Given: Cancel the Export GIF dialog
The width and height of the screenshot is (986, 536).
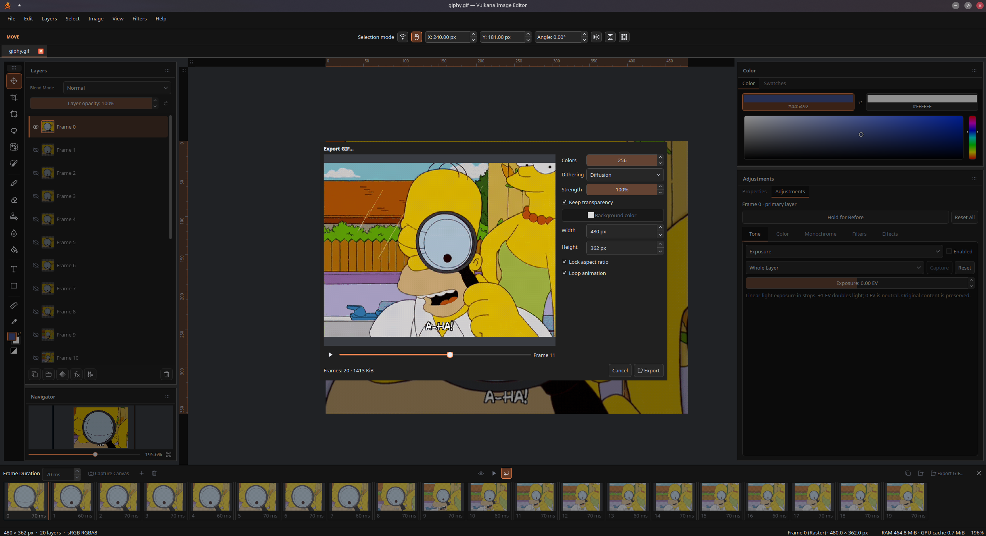Looking at the screenshot, I should tap(620, 370).
